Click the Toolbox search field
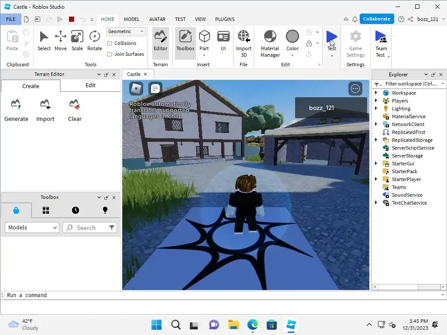This screenshot has height=335, width=447. (89, 228)
